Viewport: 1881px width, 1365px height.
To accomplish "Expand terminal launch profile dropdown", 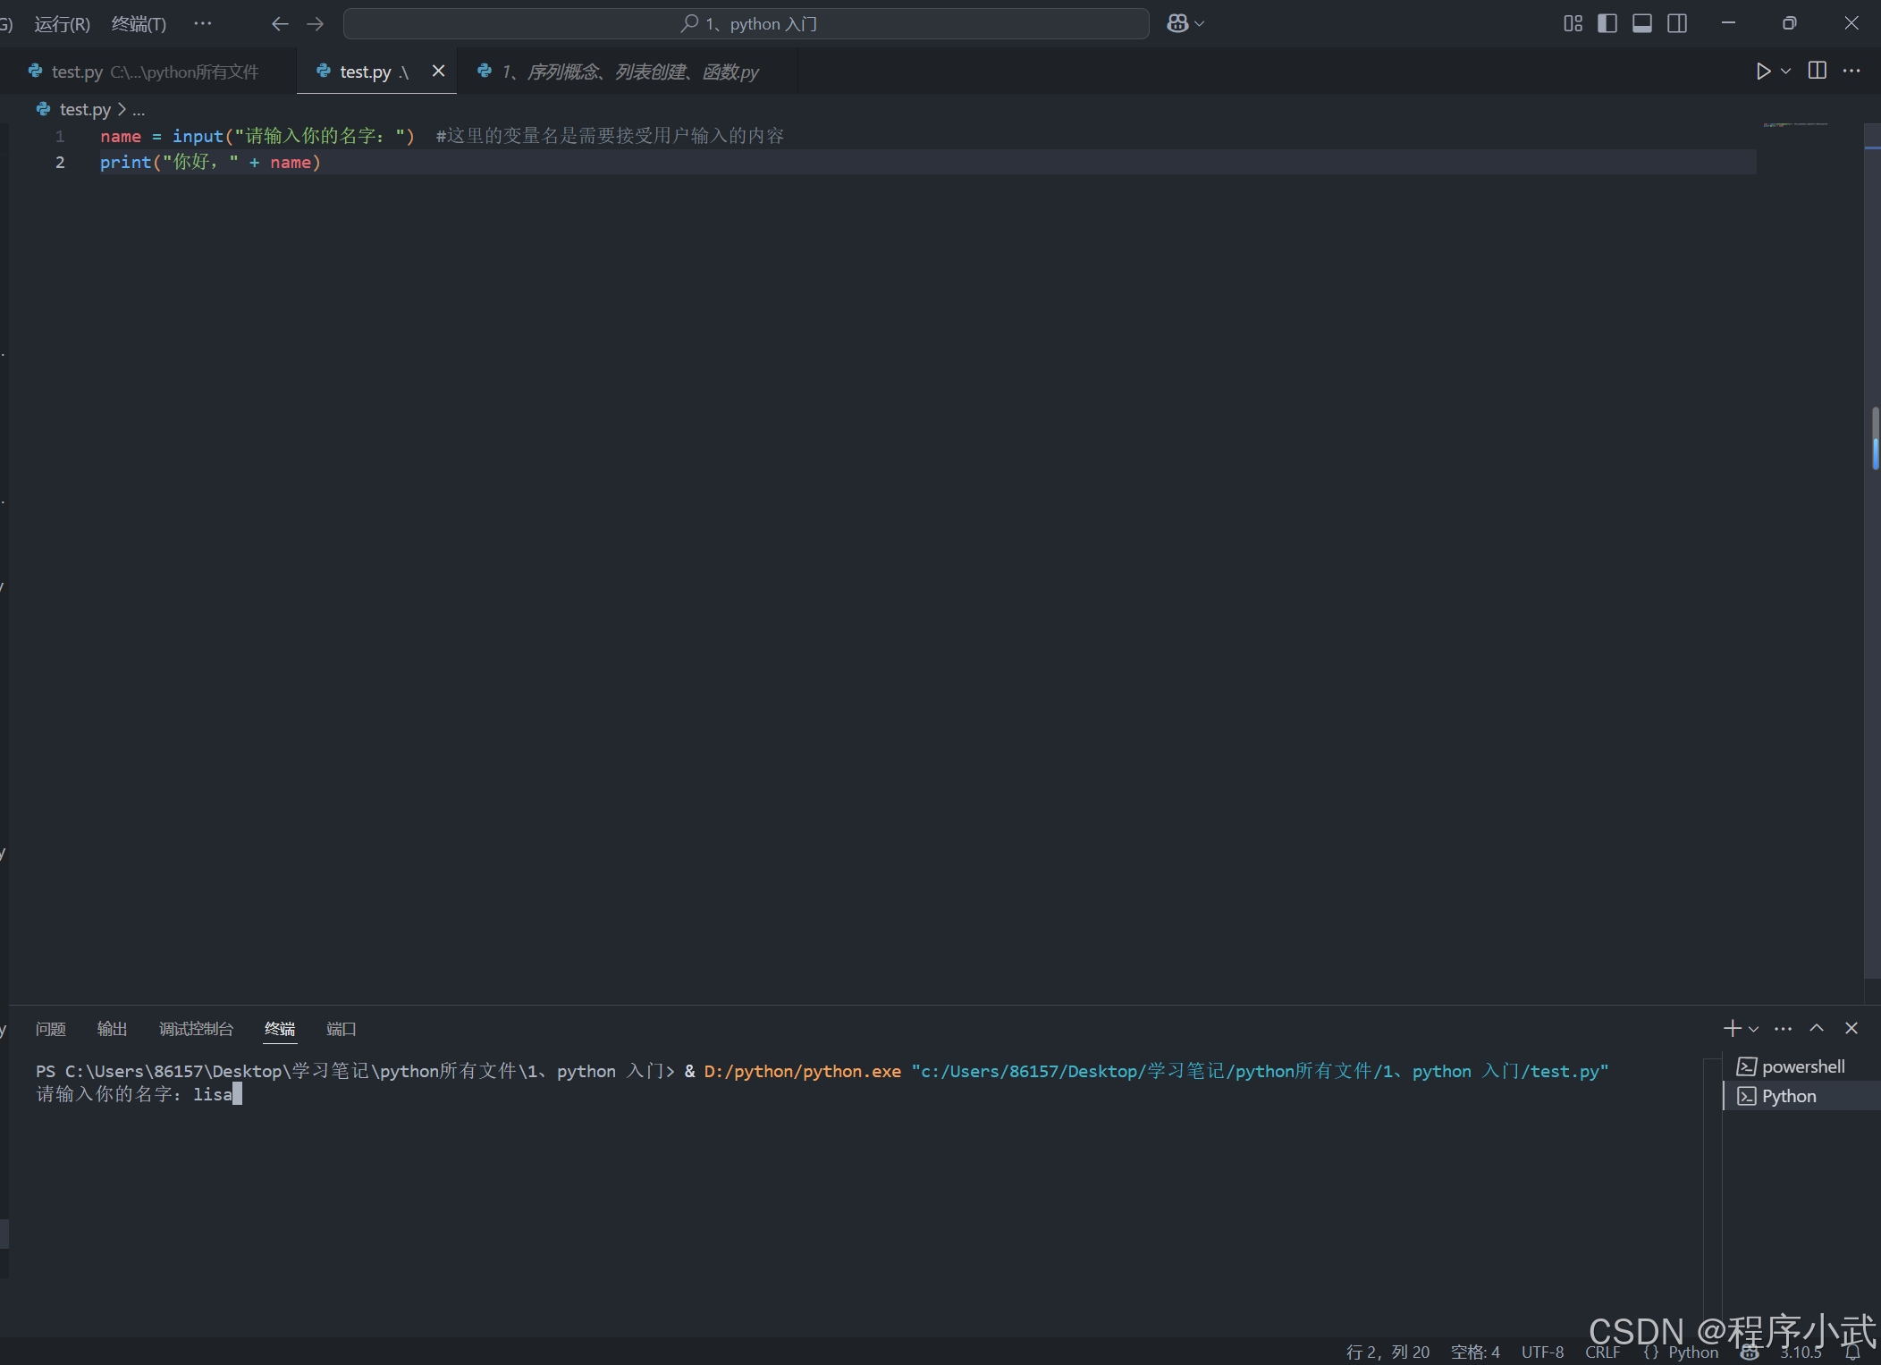I will pos(1754,1029).
